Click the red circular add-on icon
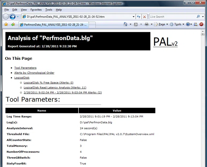Image resolution: width=207 pixels, height=167 pixels. (201, 24)
